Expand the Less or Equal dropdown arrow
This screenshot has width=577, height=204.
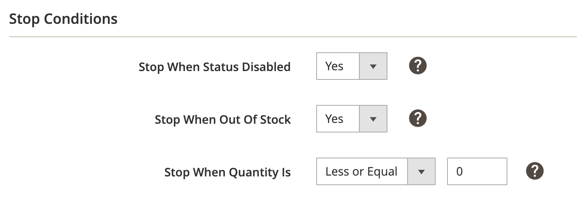click(421, 171)
